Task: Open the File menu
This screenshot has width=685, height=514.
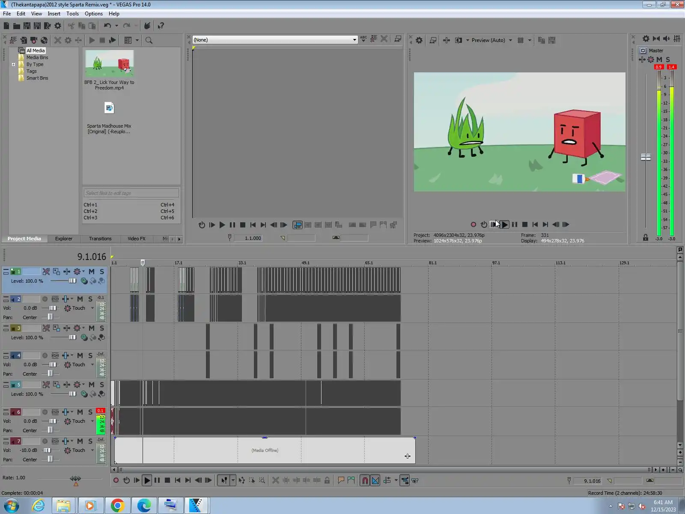Action: pyautogui.click(x=7, y=14)
